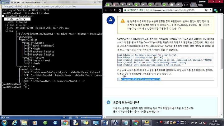Click the browser horizontal scrollbar thumb

point(149,117)
